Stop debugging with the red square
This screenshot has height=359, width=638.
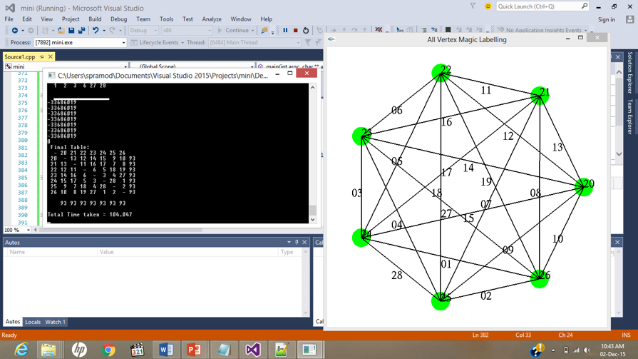[x=296, y=30]
